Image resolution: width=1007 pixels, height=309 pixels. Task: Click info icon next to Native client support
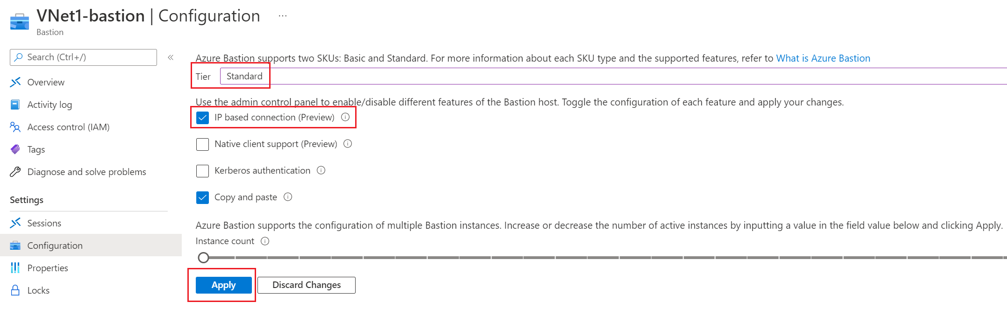(348, 144)
